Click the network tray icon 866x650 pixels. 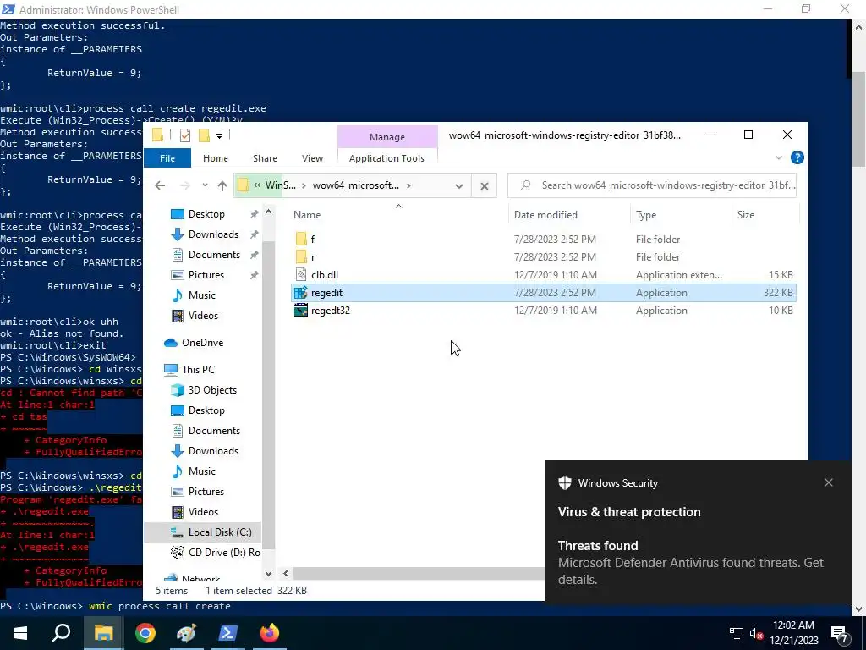coord(737,634)
